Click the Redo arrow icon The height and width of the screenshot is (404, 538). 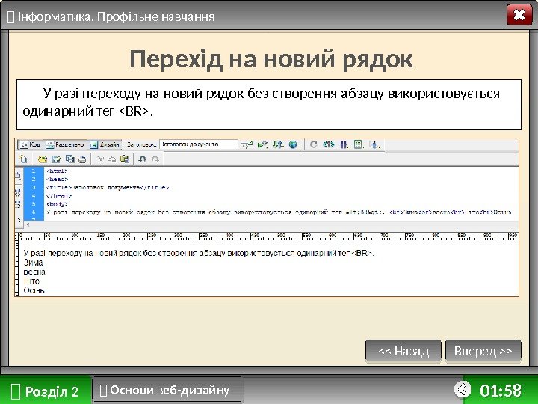tap(155, 159)
